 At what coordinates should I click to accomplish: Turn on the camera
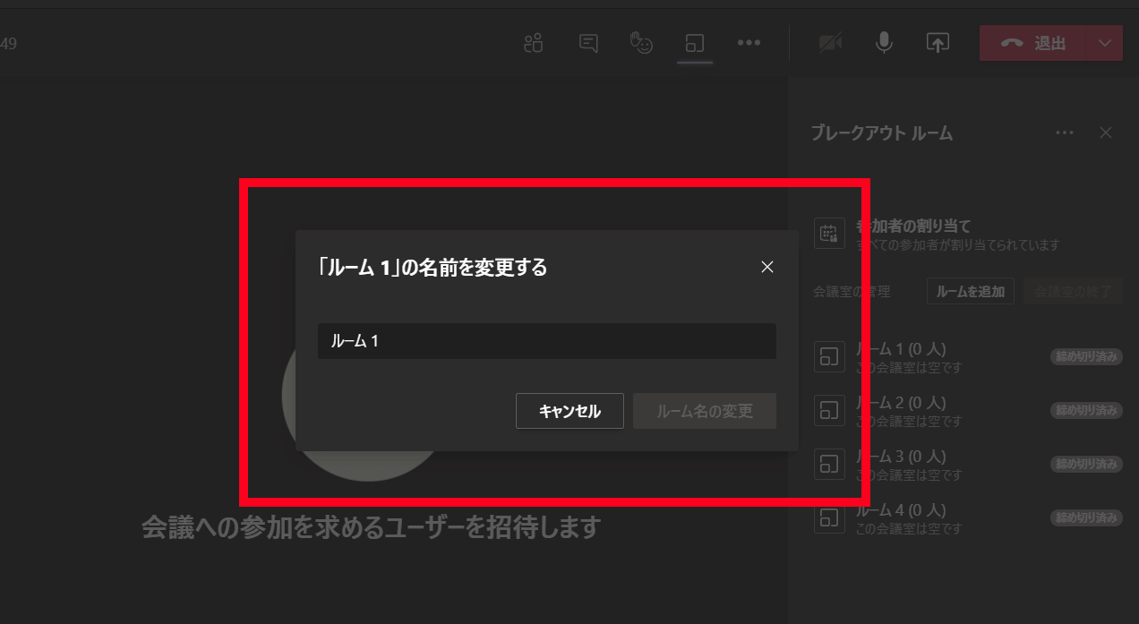click(830, 43)
